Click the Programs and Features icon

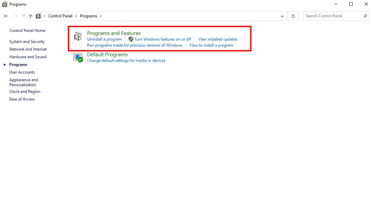[78, 36]
